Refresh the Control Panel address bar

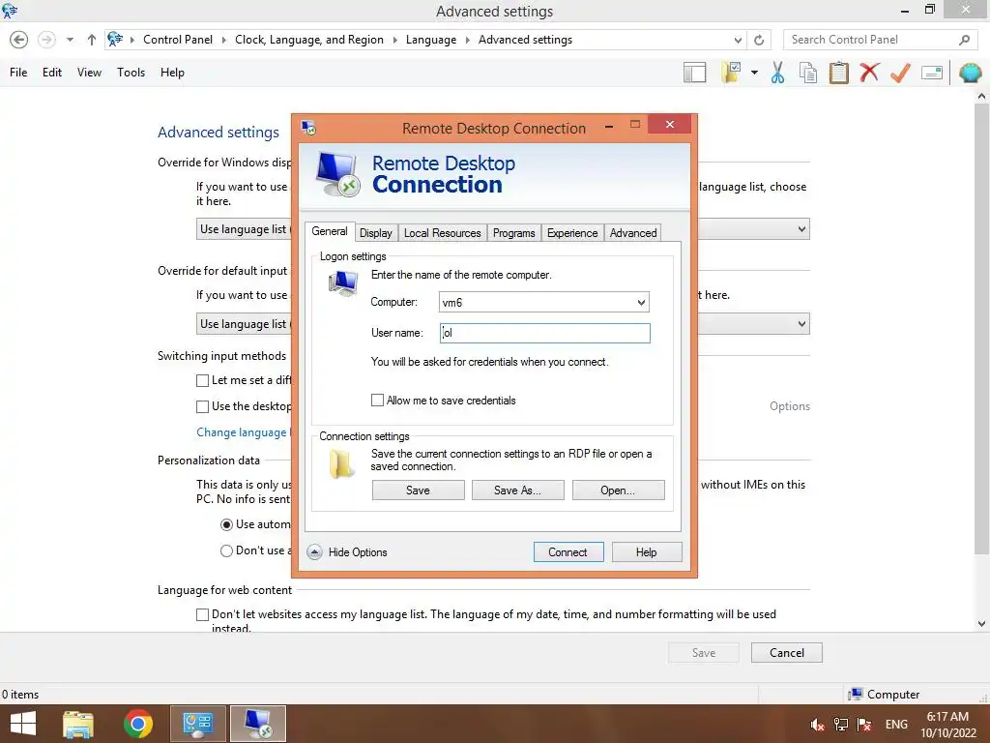tap(759, 40)
